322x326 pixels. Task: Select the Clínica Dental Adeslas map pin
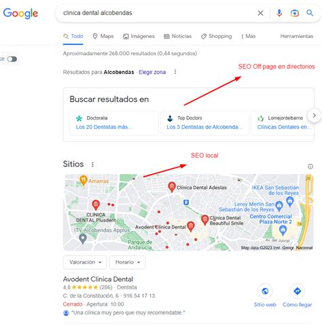point(172,187)
